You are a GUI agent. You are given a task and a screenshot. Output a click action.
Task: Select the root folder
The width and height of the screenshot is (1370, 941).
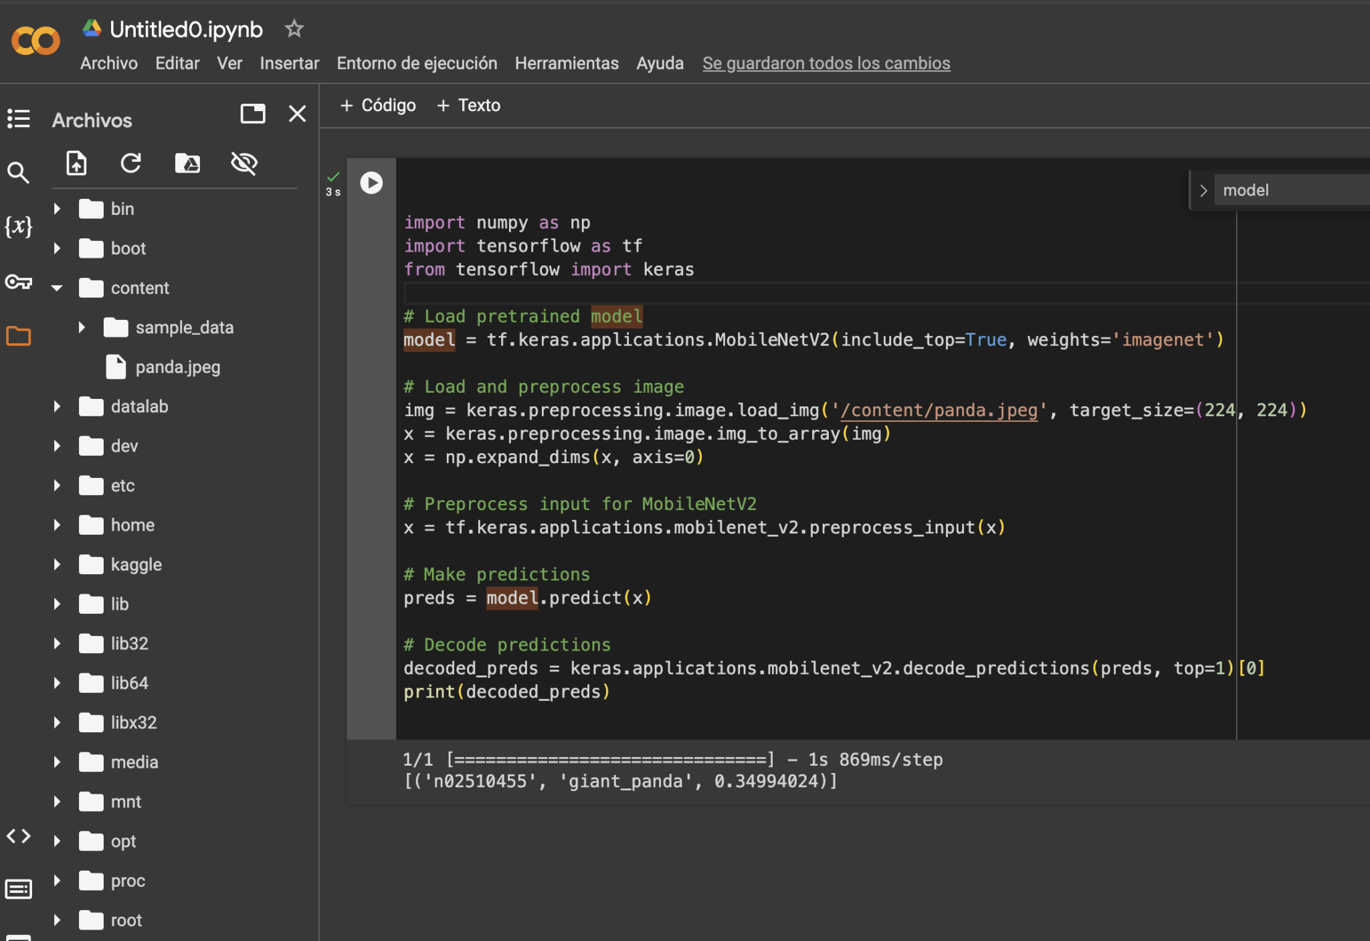pyautogui.click(x=126, y=920)
